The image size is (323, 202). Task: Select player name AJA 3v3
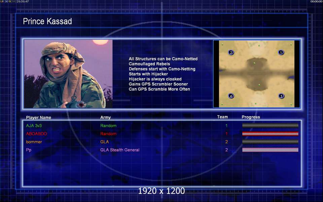[34, 126]
